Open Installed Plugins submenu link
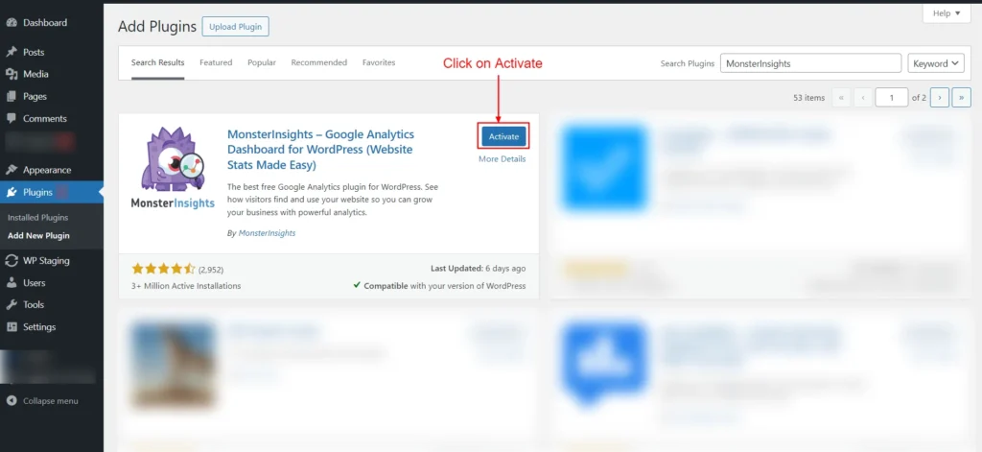This screenshot has width=982, height=452. tap(38, 218)
